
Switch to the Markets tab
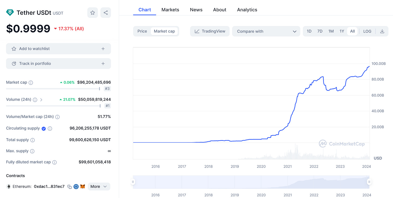170,10
